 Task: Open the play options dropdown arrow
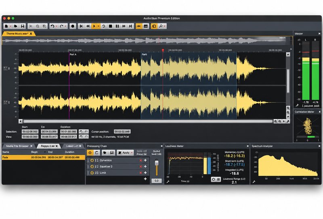coord(99,26)
